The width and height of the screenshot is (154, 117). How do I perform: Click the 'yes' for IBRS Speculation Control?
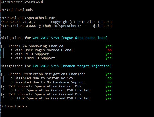[x=108, y=90]
